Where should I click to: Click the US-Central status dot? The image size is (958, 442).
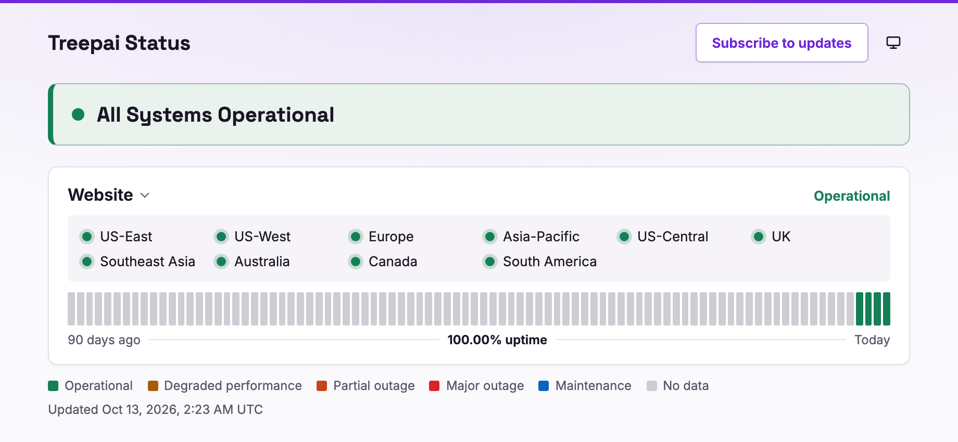[x=624, y=237]
